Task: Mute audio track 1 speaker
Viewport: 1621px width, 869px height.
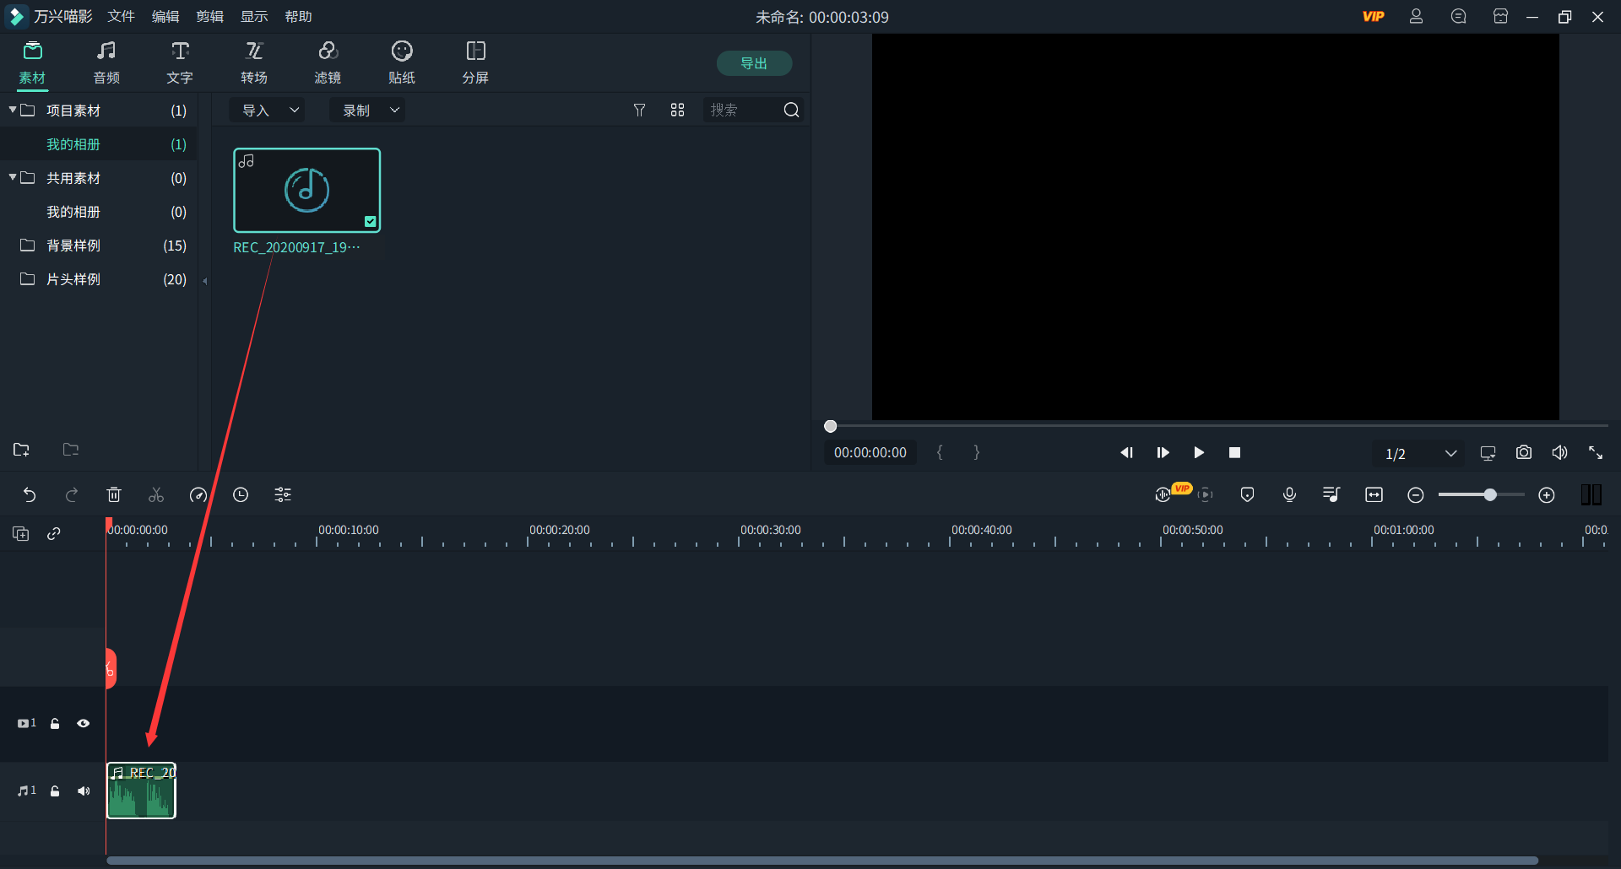Action: coord(84,791)
